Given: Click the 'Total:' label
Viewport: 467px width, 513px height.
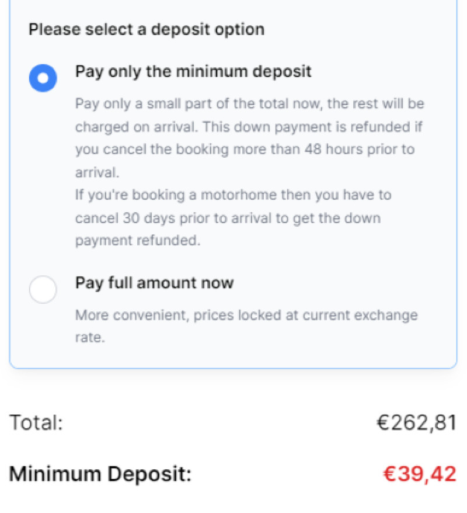Looking at the screenshot, I should click(36, 422).
